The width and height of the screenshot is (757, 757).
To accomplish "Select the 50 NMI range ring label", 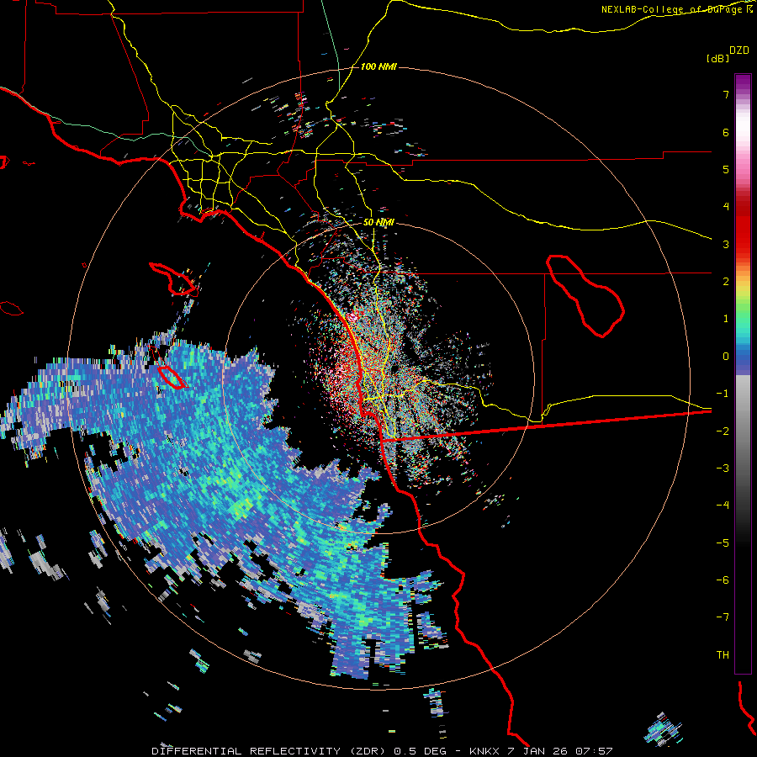I will click(378, 223).
